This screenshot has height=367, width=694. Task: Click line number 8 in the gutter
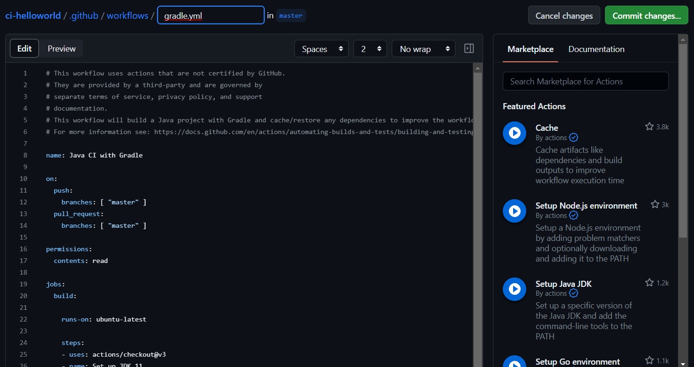pyautogui.click(x=25, y=155)
